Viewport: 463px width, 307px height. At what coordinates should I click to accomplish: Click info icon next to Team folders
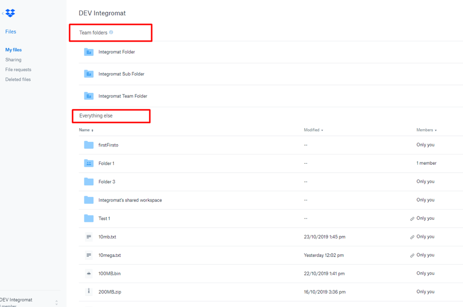[x=111, y=32]
